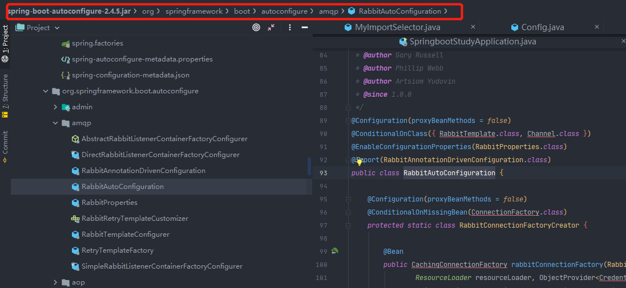Click the RetryTemplateFactory class icon
Viewport: 626px width, 288px height.
(75, 250)
